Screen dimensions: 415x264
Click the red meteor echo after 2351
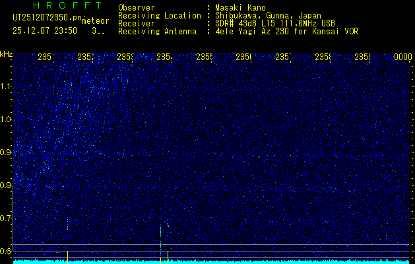coord(67,228)
